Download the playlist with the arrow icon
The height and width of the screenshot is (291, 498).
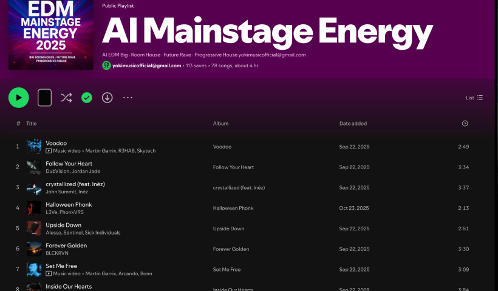[107, 98]
